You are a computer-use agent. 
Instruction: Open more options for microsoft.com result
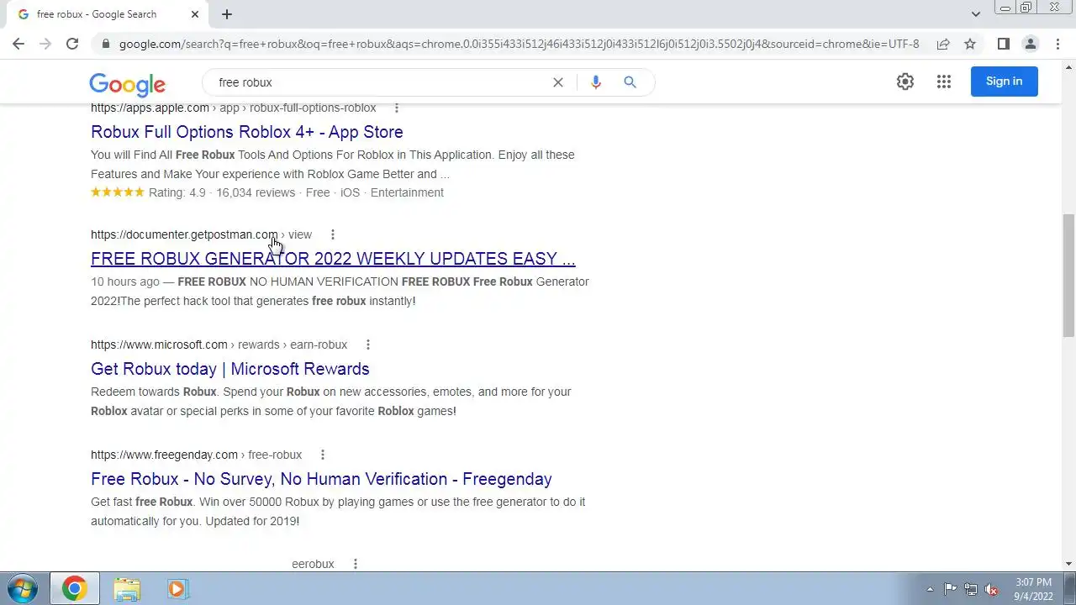tap(367, 345)
